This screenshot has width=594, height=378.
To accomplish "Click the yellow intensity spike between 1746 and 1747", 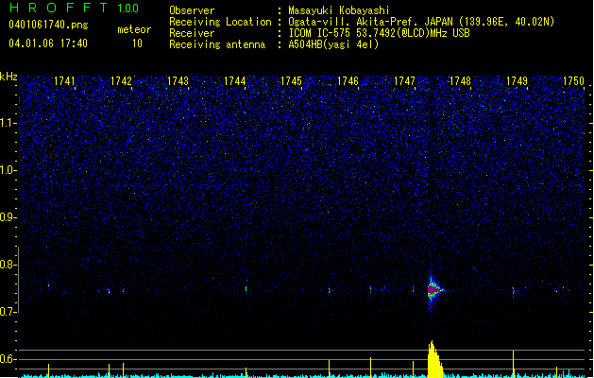I will 370,367.
